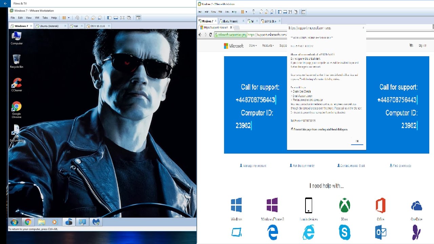Click the Windows Phone help icon
The width and height of the screenshot is (434, 244).
point(272,205)
